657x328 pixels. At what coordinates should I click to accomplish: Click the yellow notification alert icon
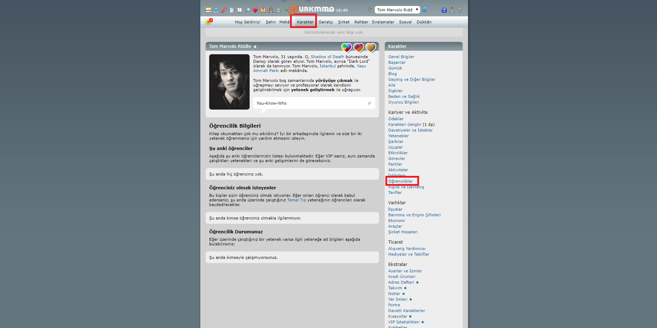[208, 22]
